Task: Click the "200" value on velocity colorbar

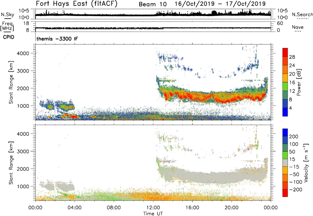Action: coord(294,136)
